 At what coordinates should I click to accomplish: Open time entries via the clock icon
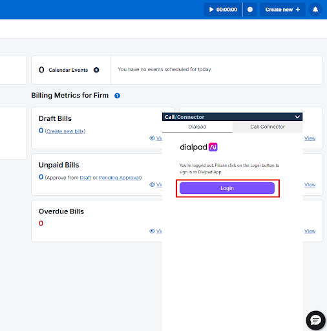click(250, 10)
